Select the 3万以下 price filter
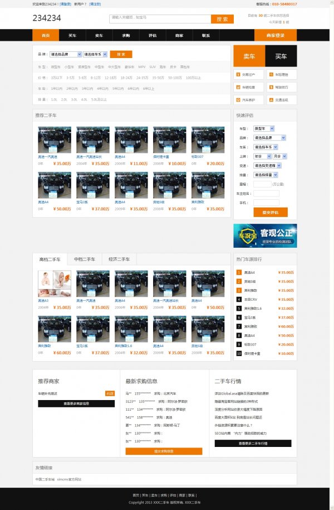The height and width of the screenshot is (510, 334). [x=56, y=78]
